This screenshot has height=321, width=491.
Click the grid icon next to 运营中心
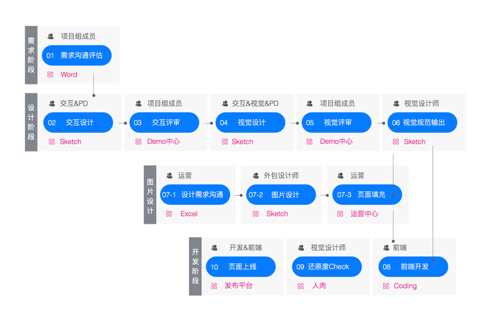click(340, 214)
